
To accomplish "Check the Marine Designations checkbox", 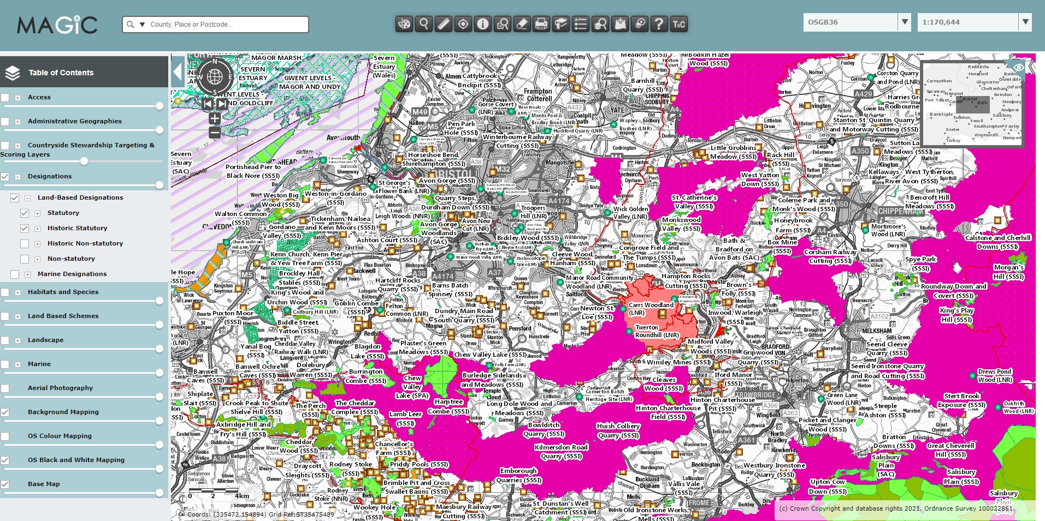I will [x=15, y=274].
